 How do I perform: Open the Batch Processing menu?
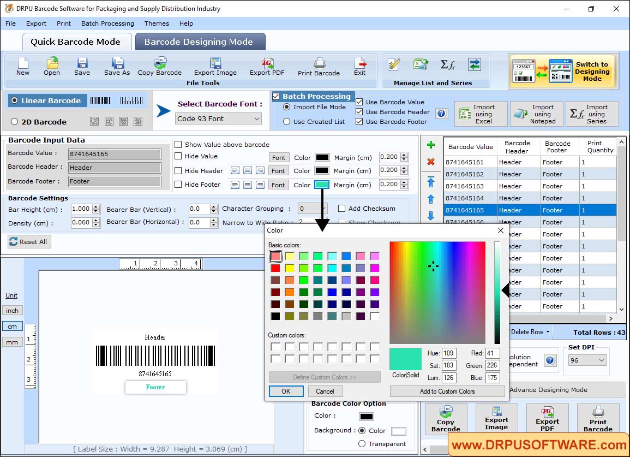tap(107, 23)
